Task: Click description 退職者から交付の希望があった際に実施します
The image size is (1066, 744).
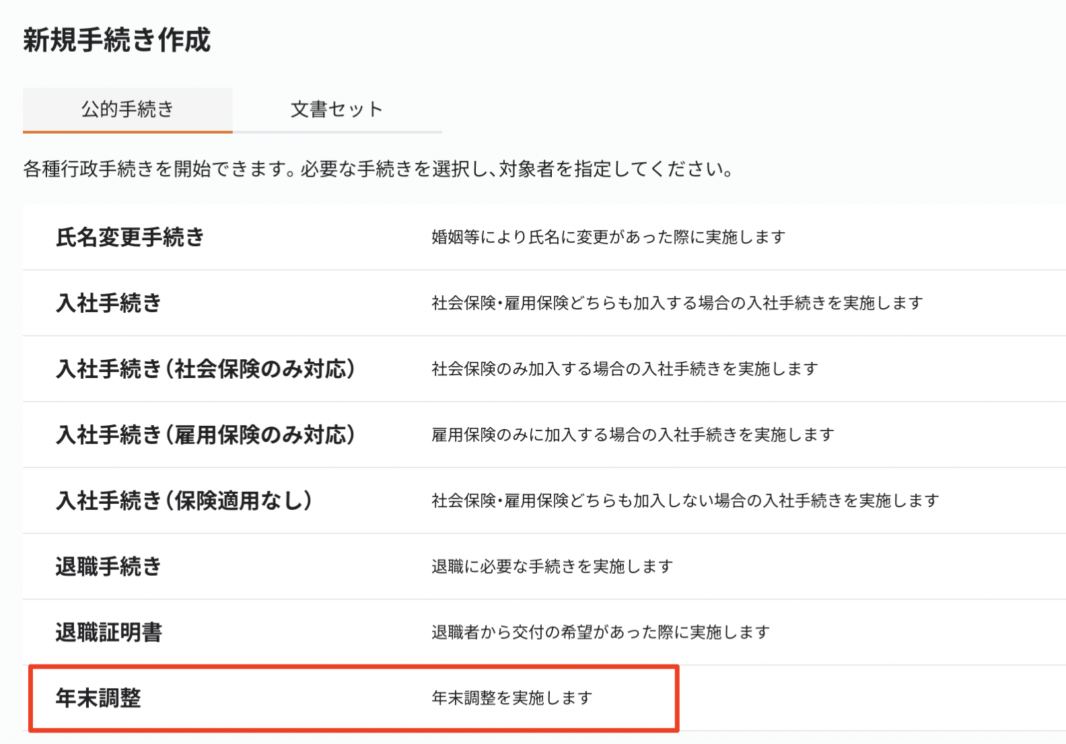Action: [600, 633]
